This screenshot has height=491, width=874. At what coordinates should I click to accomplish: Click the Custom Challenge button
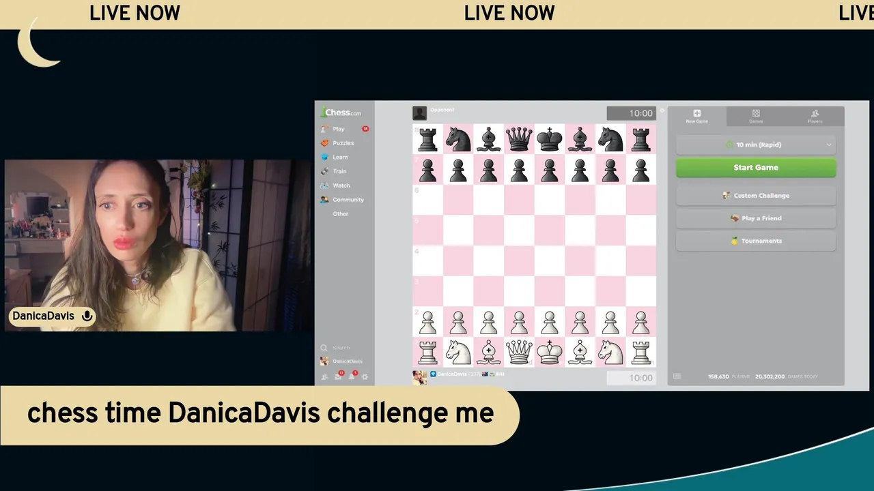(756, 196)
